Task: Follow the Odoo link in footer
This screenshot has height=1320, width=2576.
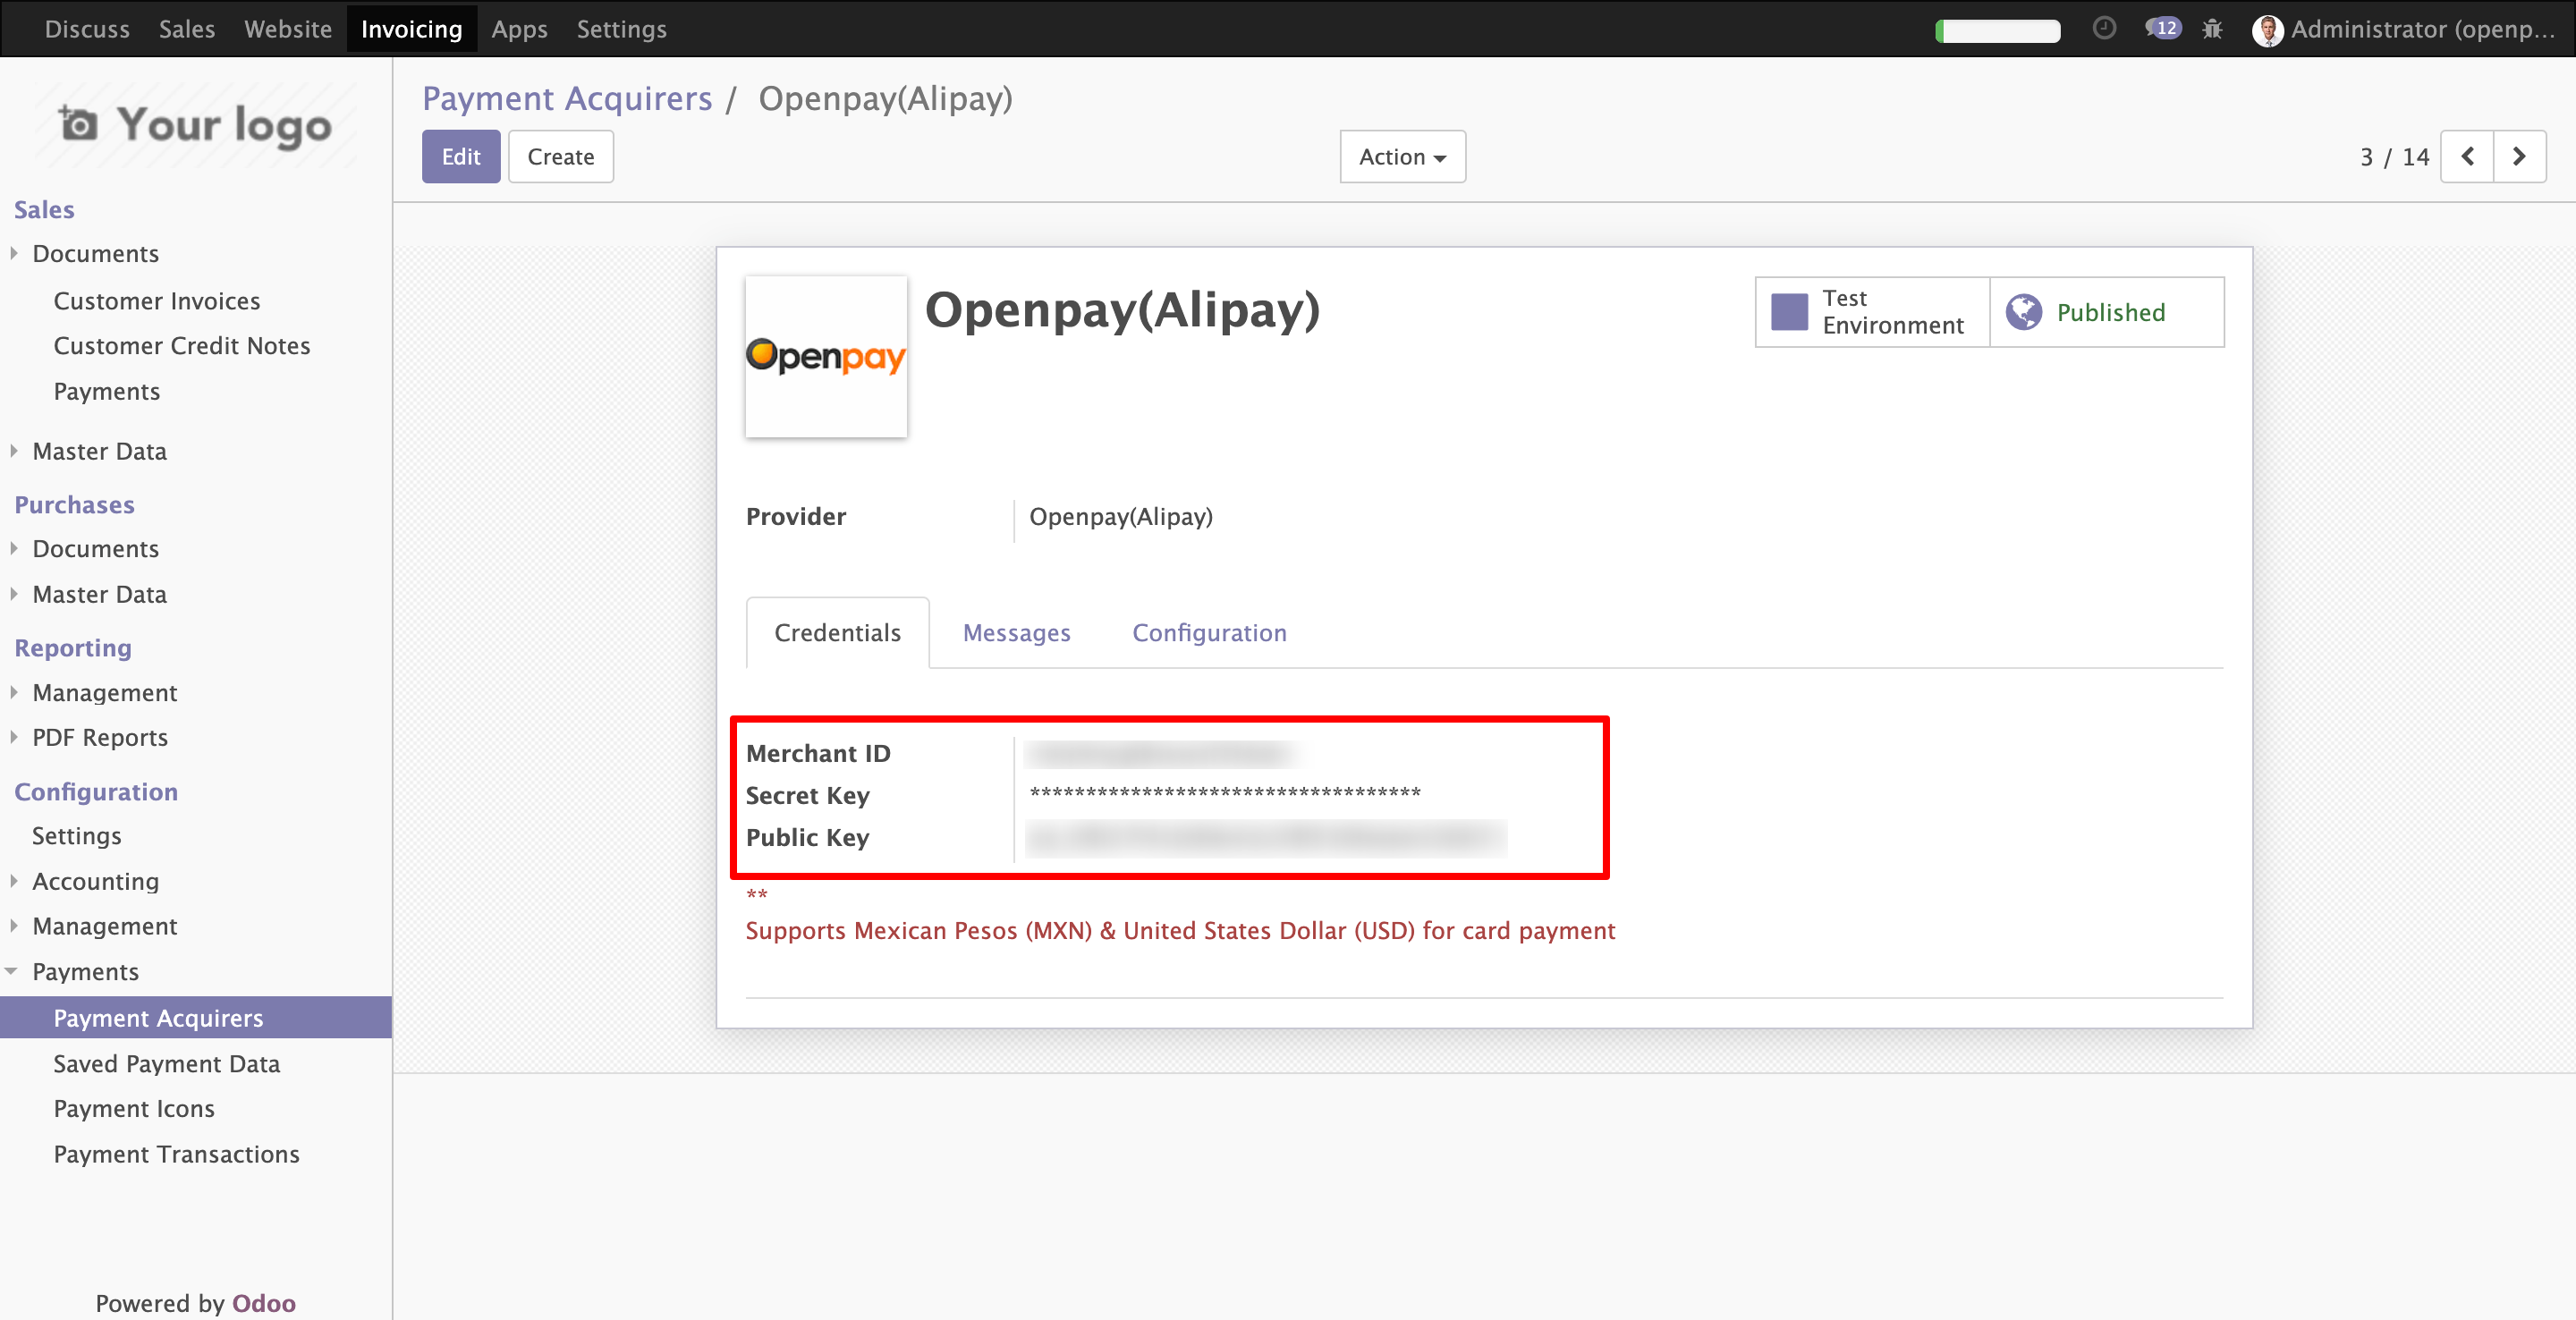Action: [x=264, y=1303]
